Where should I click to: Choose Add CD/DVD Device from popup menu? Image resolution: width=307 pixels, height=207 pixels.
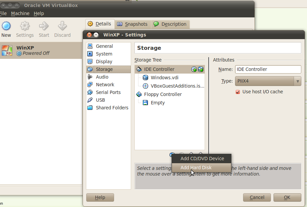point(201,159)
